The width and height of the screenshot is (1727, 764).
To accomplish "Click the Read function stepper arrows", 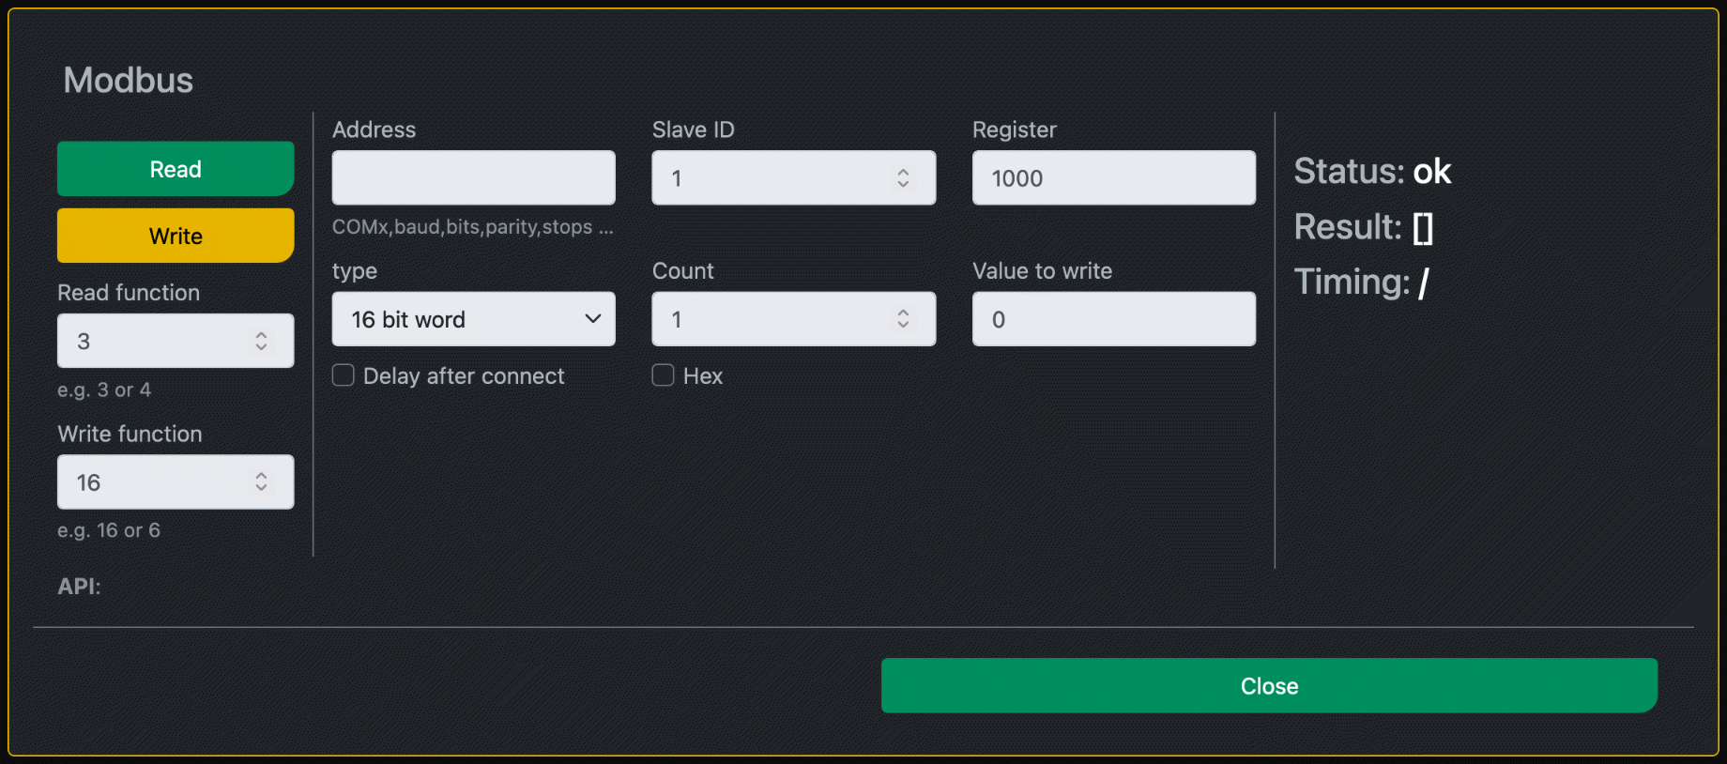I will pos(261,341).
